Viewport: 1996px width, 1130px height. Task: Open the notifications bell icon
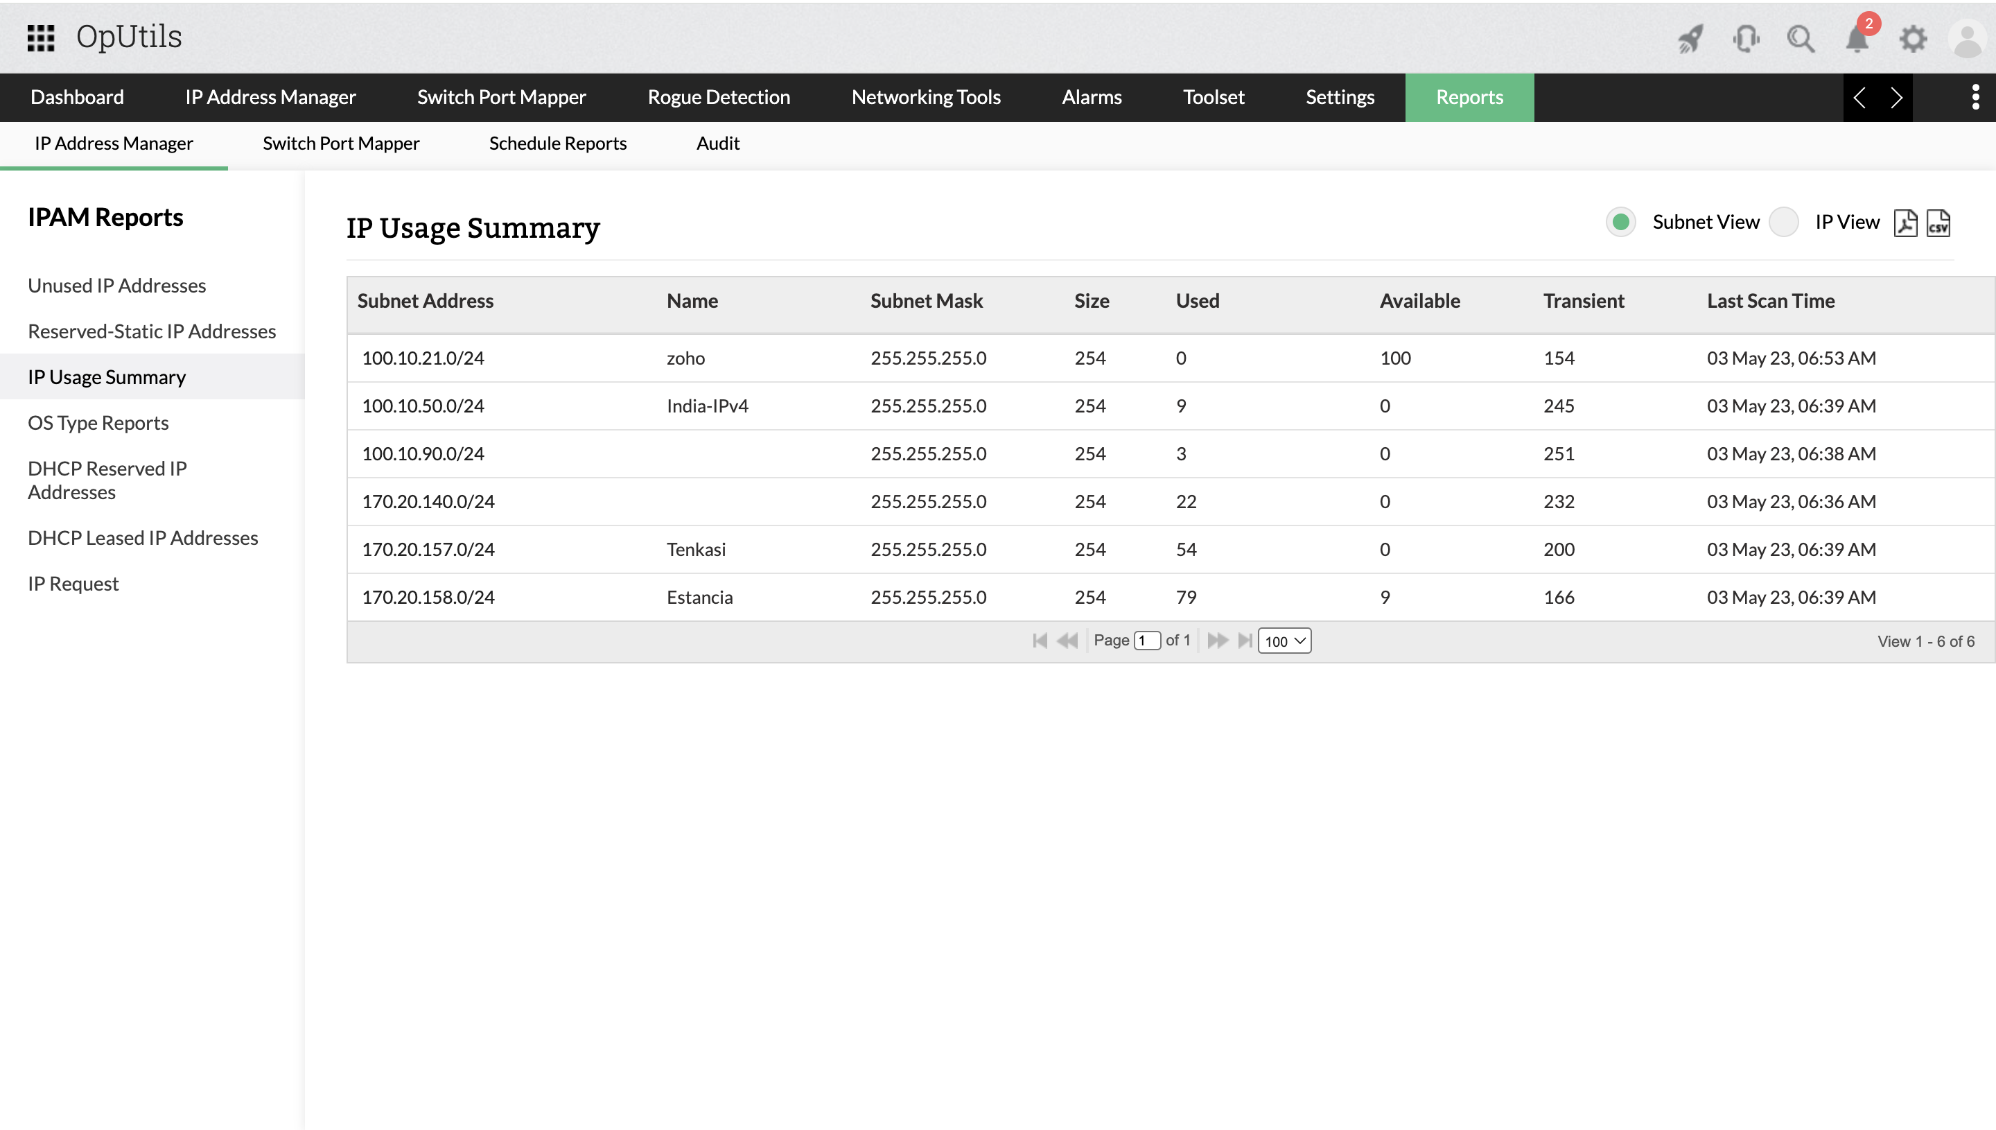click(1857, 38)
